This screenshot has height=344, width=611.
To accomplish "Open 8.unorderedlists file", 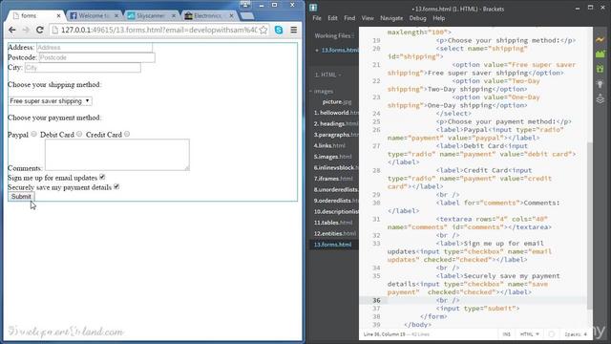I will 336,189.
